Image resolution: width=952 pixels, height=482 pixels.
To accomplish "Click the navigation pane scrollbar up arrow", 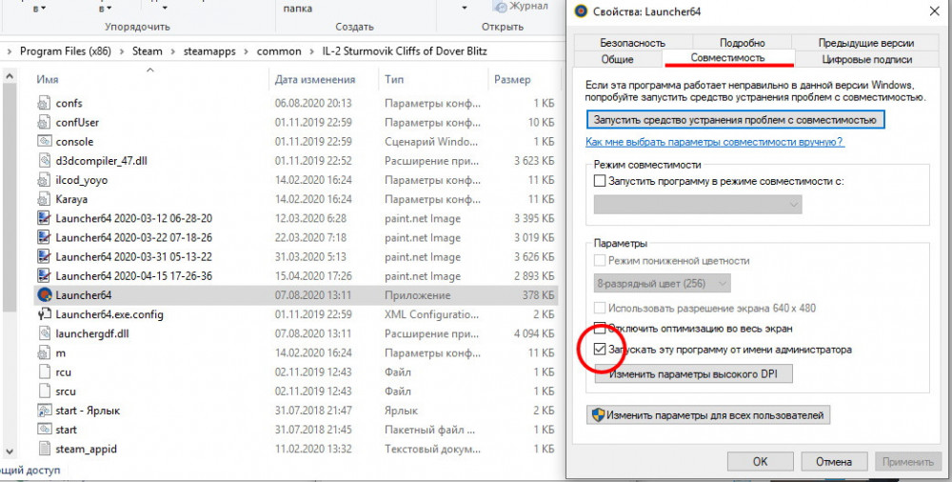I will point(9,76).
